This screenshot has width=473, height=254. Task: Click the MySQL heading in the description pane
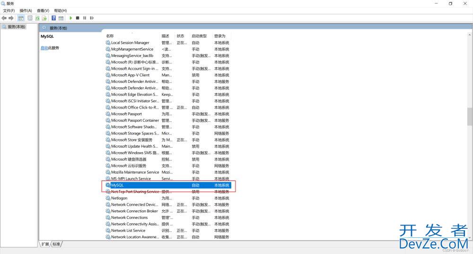(x=47, y=36)
